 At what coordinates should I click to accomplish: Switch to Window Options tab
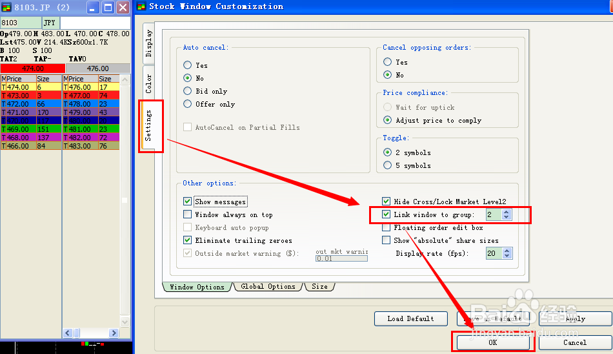click(197, 287)
